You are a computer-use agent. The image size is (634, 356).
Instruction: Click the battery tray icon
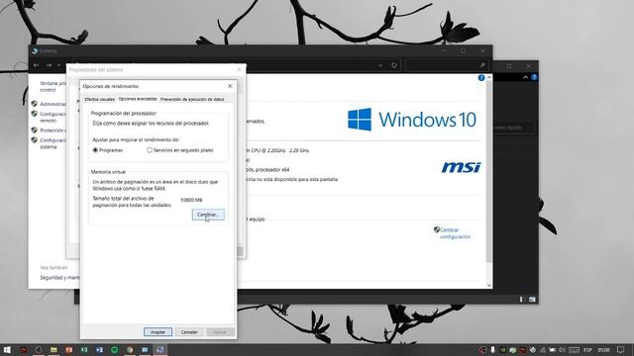pos(553,350)
